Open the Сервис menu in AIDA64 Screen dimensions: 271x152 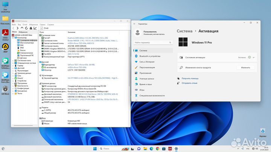[43, 25]
